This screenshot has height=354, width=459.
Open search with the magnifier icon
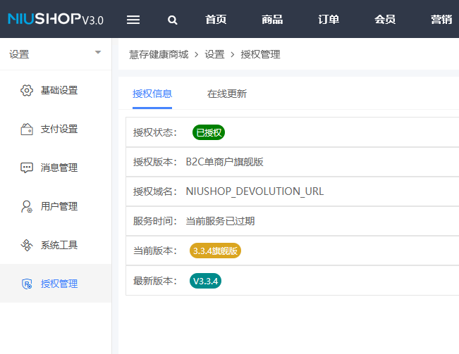point(173,20)
